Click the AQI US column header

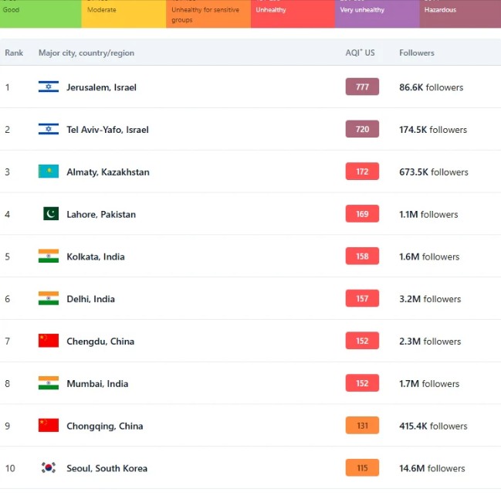(360, 53)
